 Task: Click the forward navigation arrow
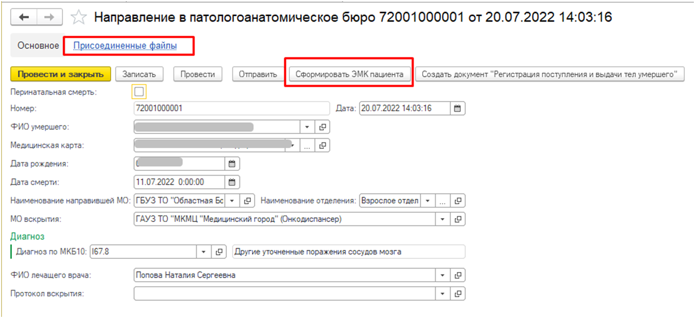coord(49,17)
